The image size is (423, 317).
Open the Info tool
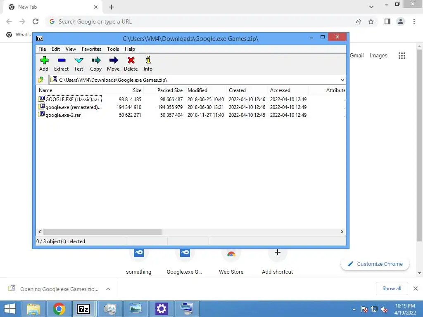[x=148, y=64]
